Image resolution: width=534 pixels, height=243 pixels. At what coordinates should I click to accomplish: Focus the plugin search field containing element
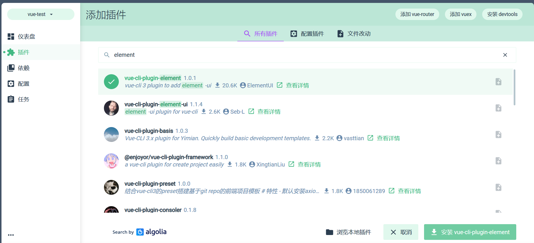click(307, 55)
